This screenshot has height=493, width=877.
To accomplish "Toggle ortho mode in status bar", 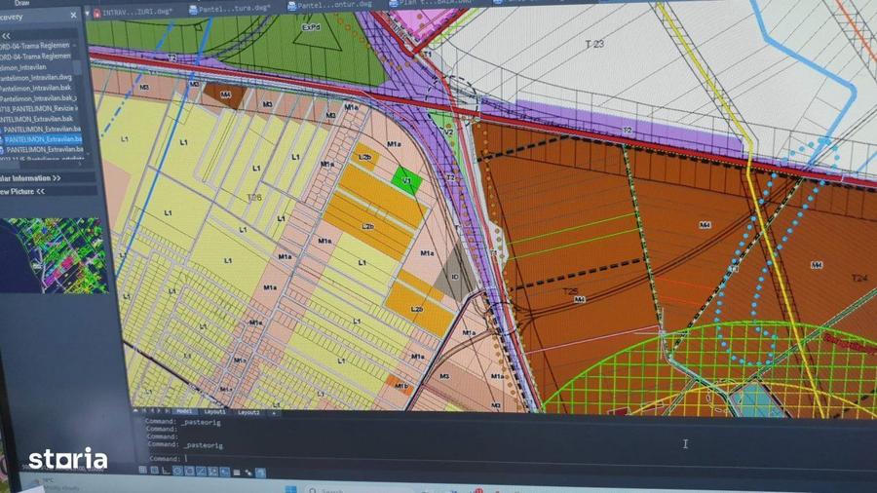I will point(166,470).
